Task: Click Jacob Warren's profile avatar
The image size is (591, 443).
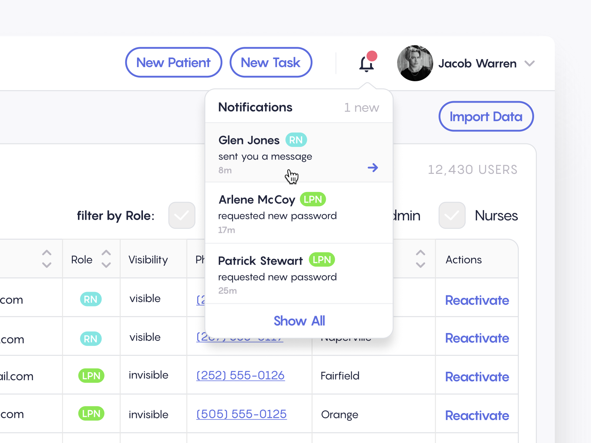Action: tap(415, 63)
